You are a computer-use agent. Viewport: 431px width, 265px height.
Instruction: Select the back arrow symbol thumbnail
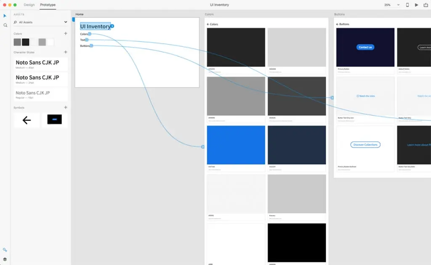coord(27,120)
